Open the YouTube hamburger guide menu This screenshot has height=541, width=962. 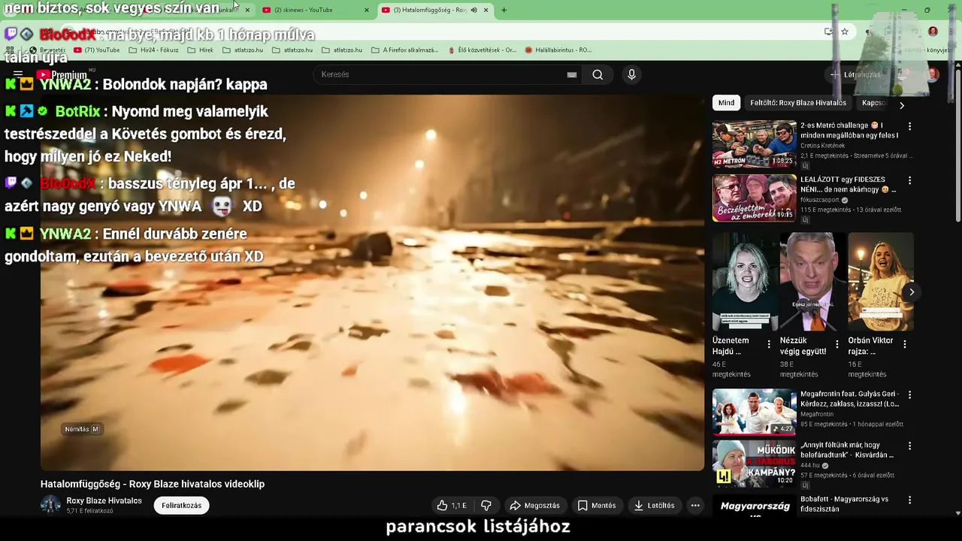coord(18,74)
